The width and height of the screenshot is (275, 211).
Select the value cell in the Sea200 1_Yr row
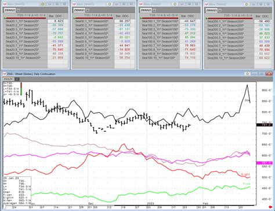tap(262, 21)
